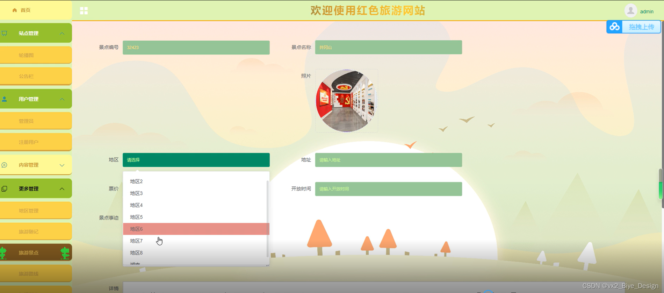Screen dimensions: 664x293
Task: Collapse the 用户管理 section chevron
Action: [62, 99]
